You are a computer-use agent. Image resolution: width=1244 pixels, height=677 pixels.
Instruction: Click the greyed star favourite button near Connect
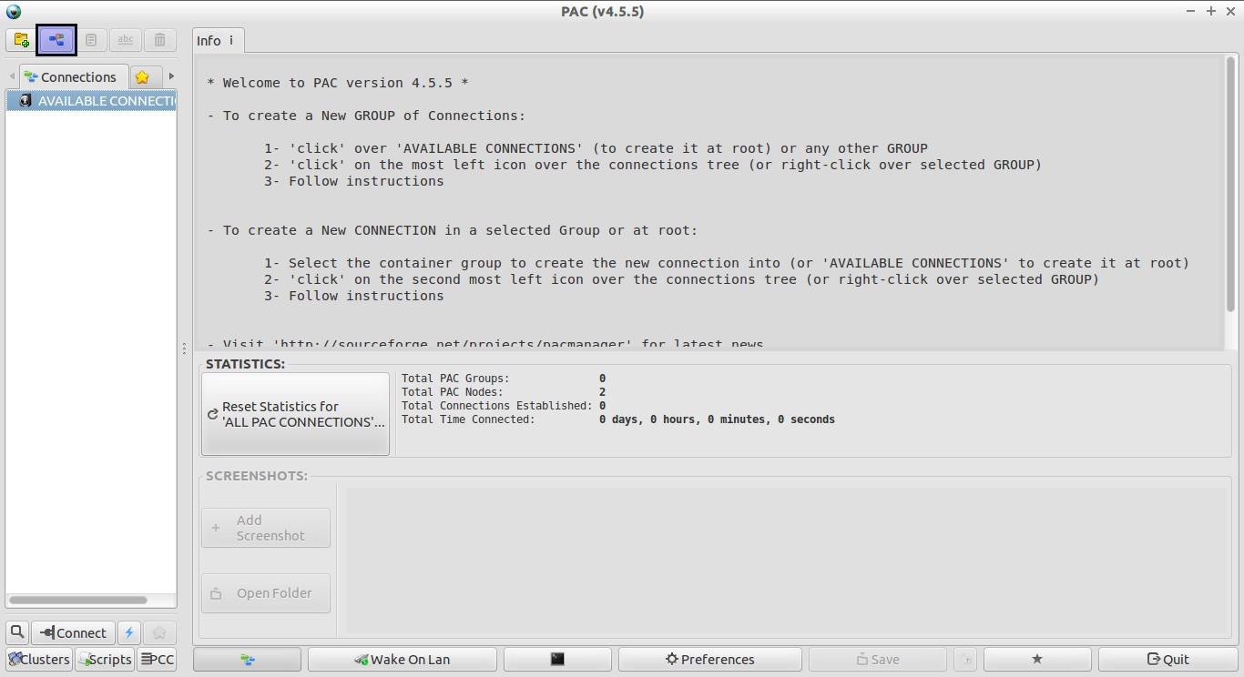(x=159, y=632)
